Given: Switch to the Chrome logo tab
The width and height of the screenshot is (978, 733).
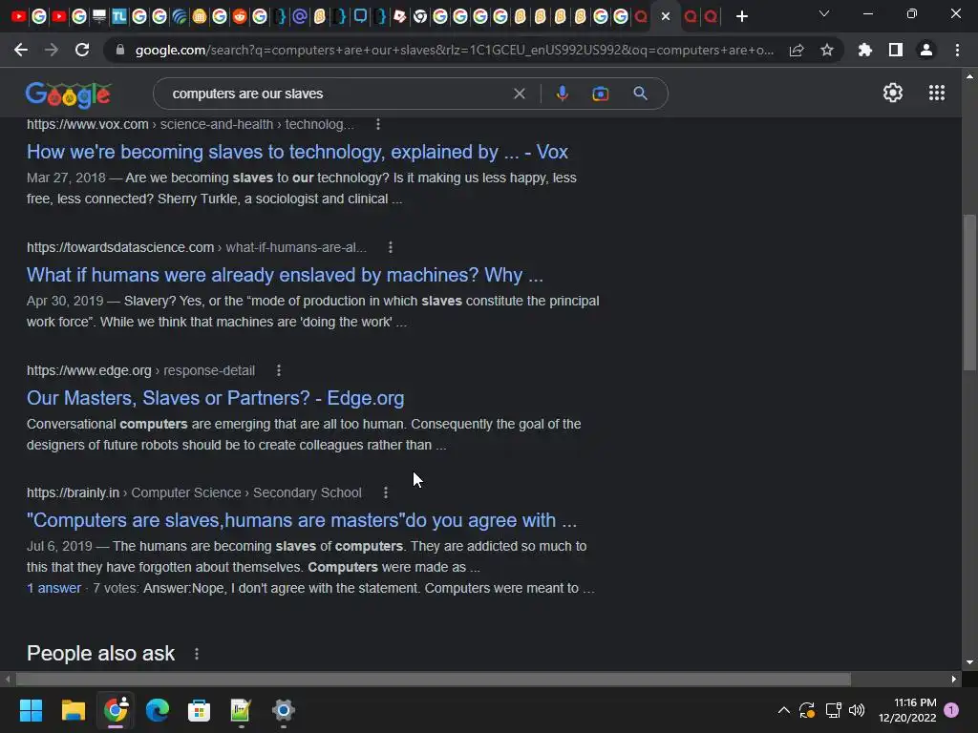Looking at the screenshot, I should point(420,17).
